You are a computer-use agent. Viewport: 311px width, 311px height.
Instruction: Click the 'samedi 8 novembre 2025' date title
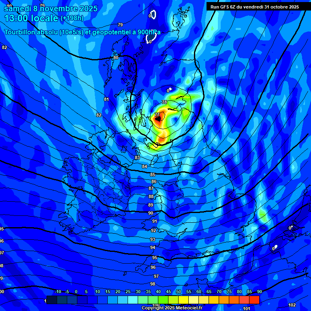51,9
